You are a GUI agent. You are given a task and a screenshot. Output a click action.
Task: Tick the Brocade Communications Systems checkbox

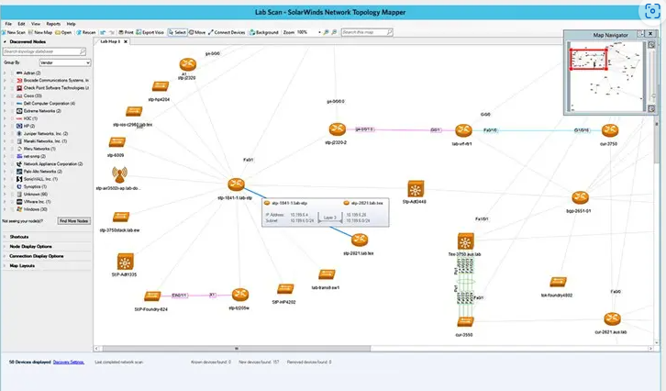click(12, 81)
